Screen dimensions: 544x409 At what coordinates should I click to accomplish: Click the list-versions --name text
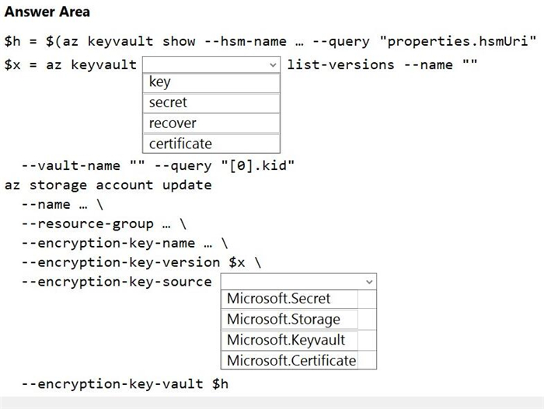370,65
